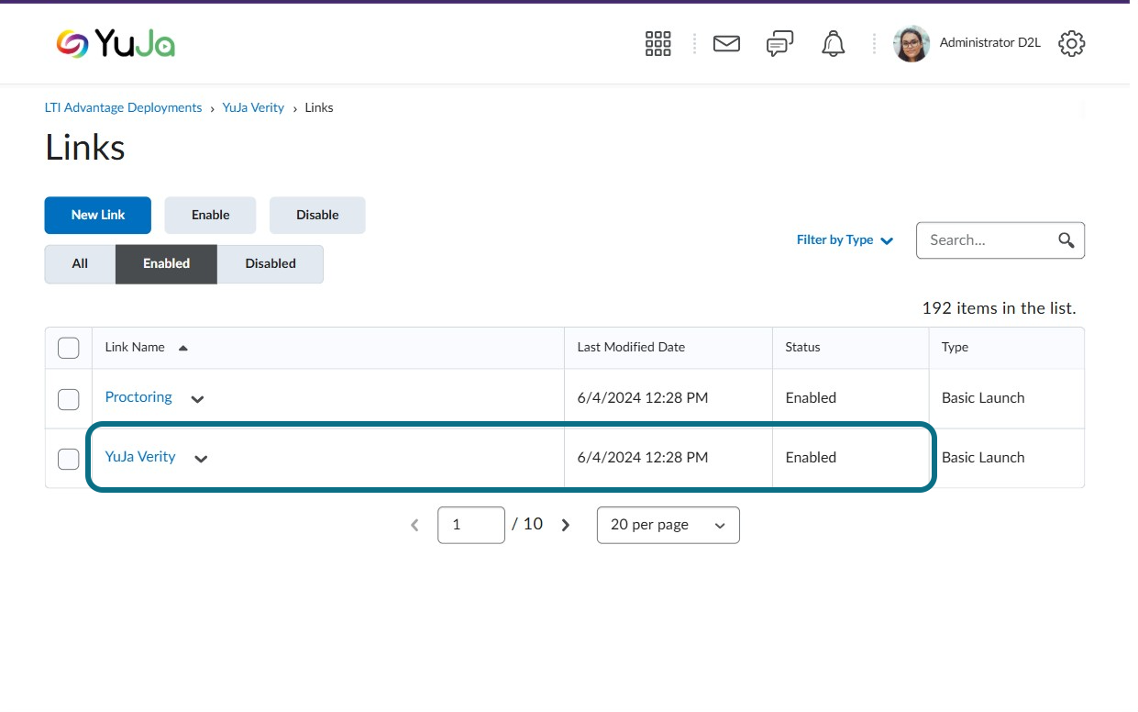The height and width of the screenshot is (712, 1138).
Task: Open the YuJa Verity table link
Action: click(140, 457)
